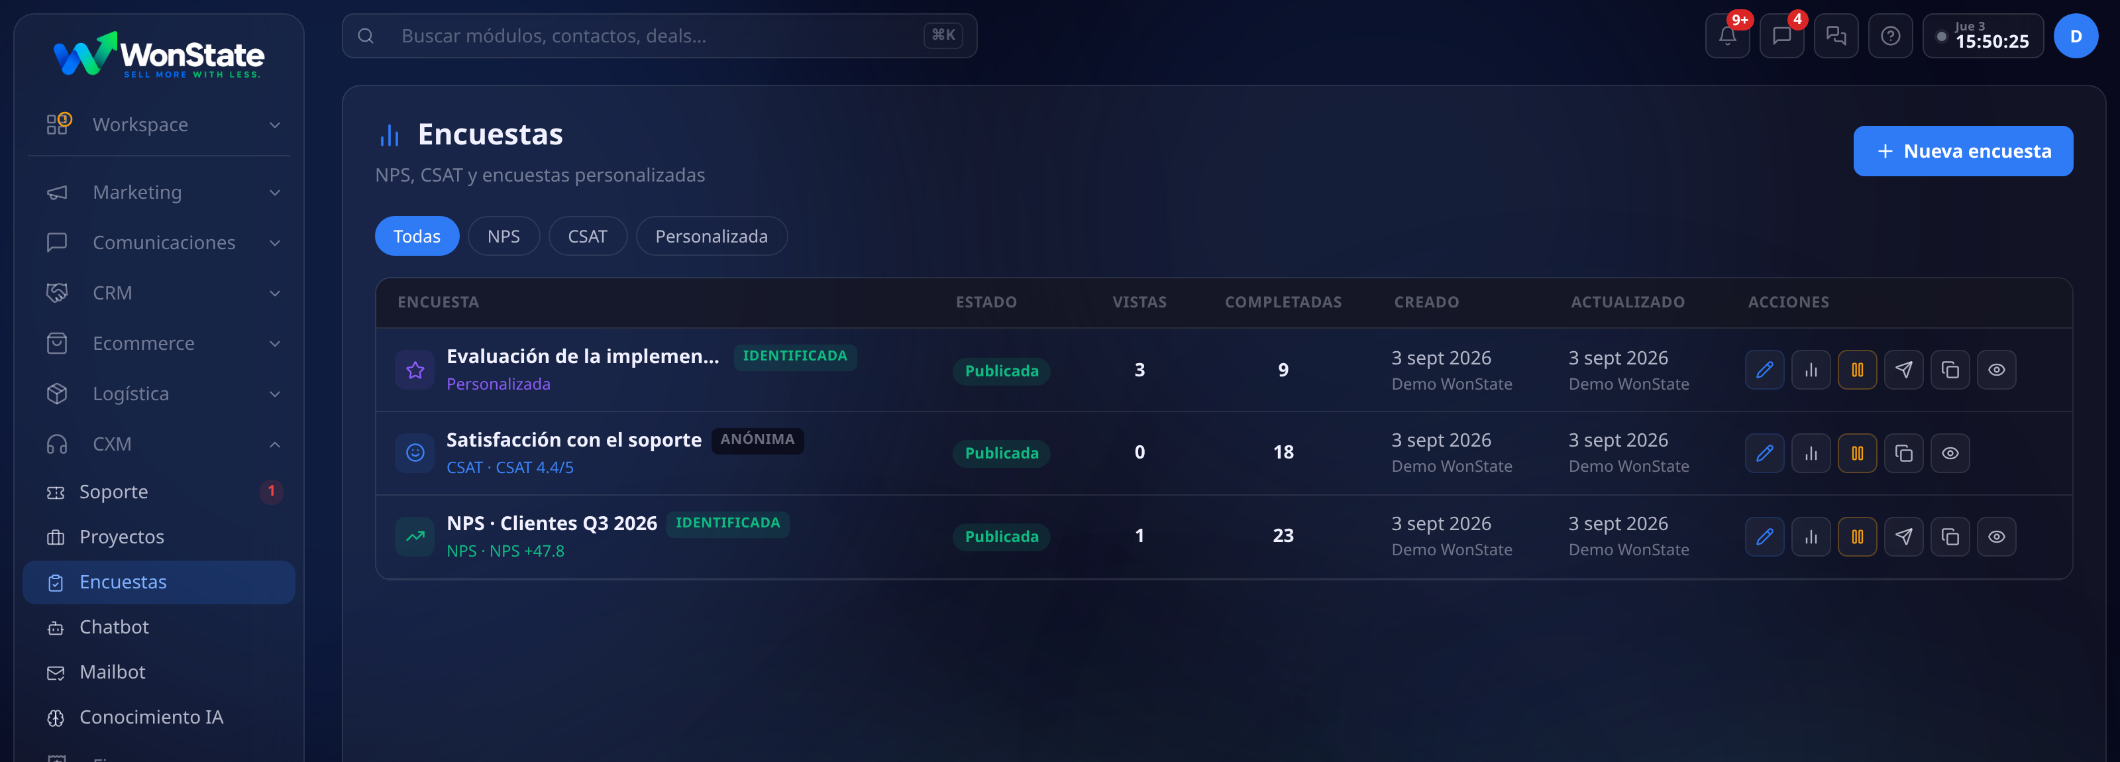Edit the Satisfacción con el soporte survey

pos(1764,453)
